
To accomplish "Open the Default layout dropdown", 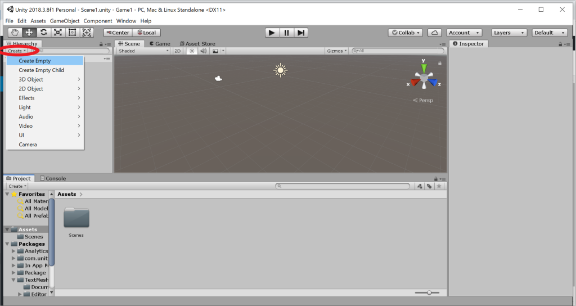I will [550, 33].
